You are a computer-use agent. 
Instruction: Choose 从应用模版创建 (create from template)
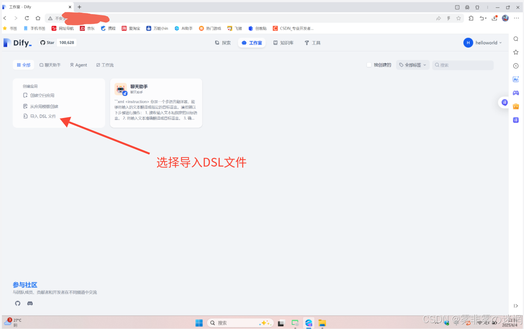click(x=41, y=106)
